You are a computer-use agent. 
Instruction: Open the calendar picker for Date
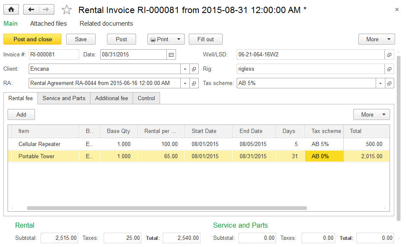coord(171,55)
